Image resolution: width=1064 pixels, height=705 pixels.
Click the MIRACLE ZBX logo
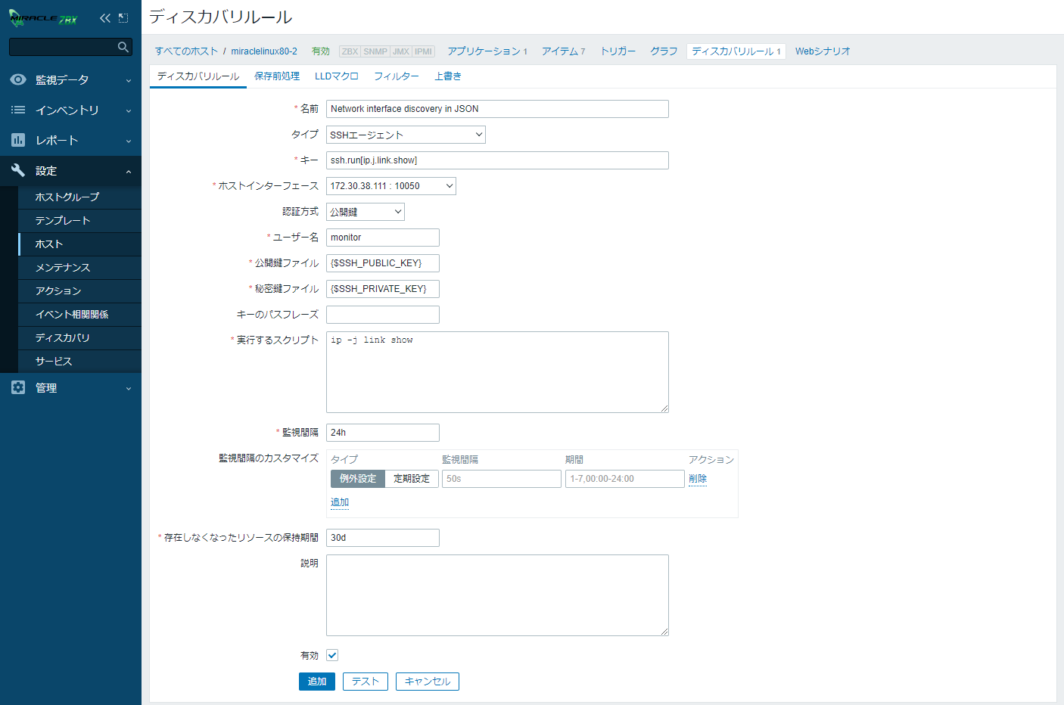[43, 18]
